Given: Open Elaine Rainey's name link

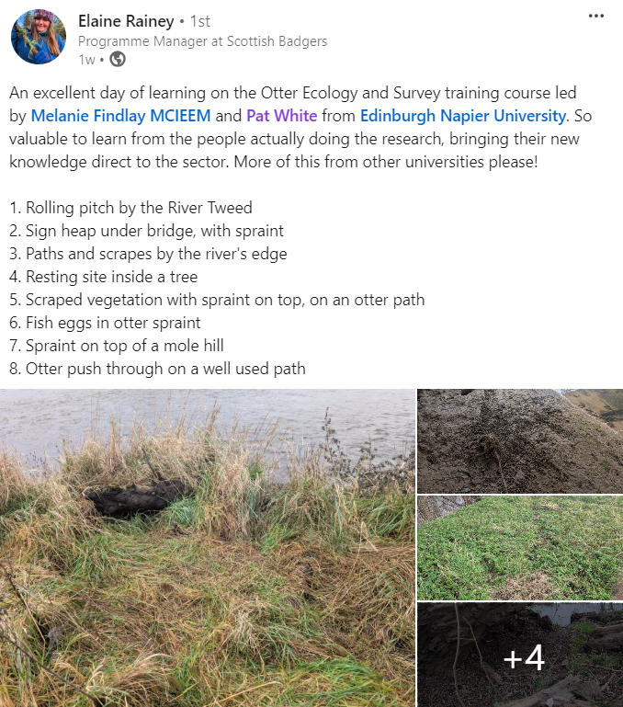Looking at the screenshot, I should coord(126,21).
